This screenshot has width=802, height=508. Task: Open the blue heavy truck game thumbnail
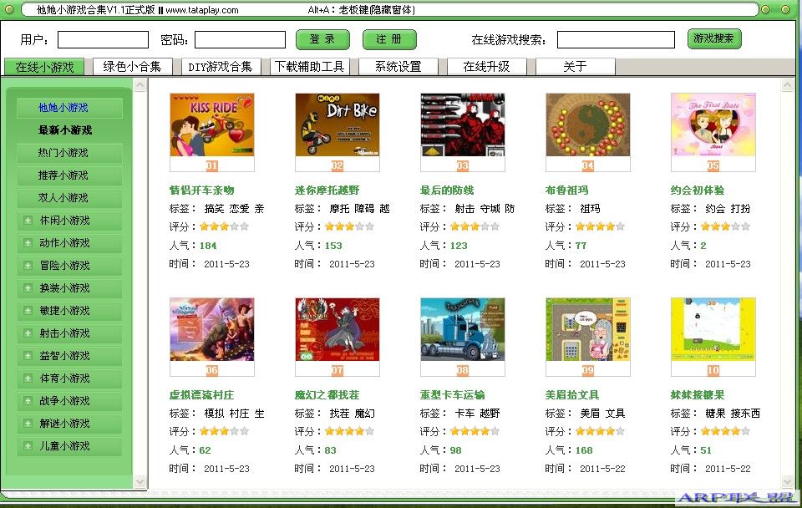(x=462, y=329)
